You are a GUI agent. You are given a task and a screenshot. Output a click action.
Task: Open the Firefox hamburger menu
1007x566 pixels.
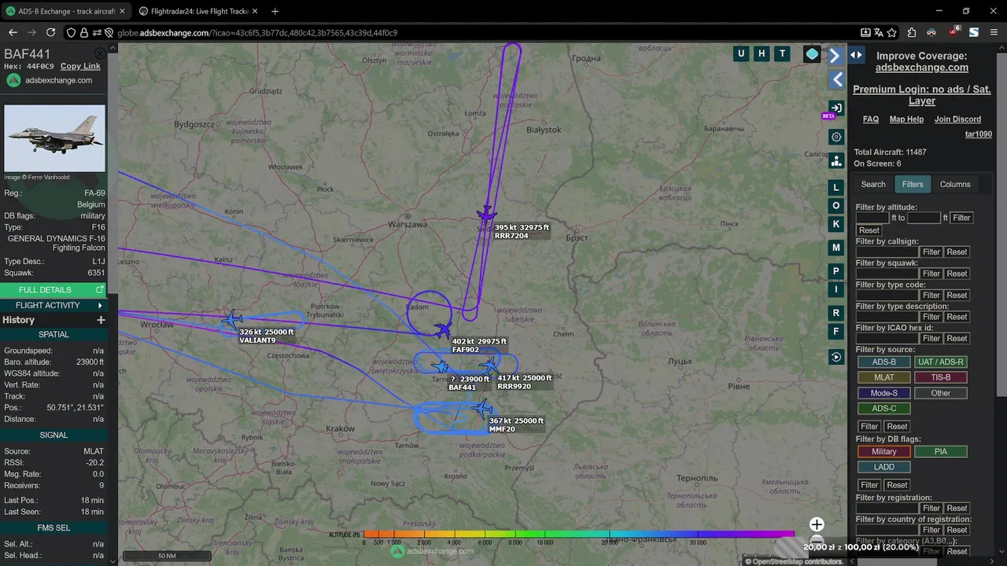(x=994, y=32)
